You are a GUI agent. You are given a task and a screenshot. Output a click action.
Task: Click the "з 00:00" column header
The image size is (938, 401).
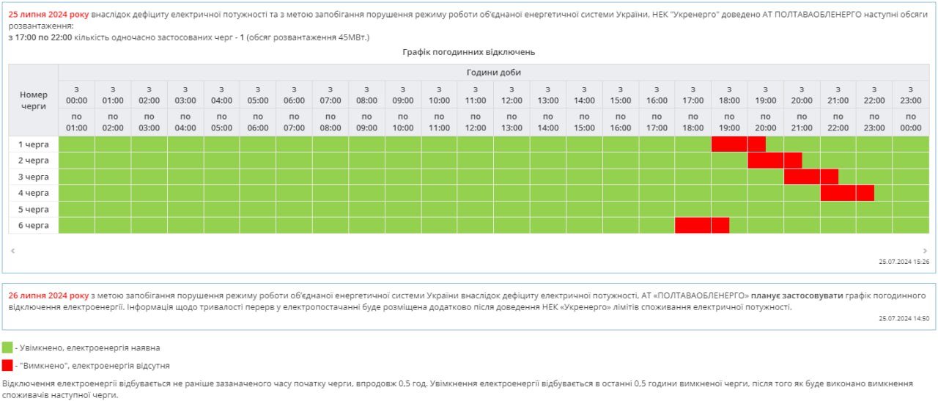point(76,95)
